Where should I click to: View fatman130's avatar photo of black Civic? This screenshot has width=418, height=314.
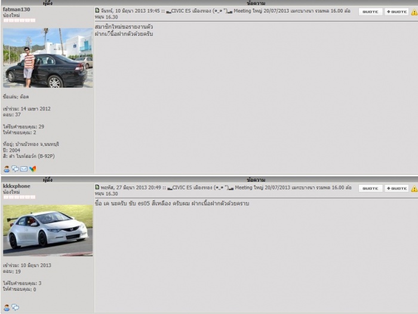48,58
